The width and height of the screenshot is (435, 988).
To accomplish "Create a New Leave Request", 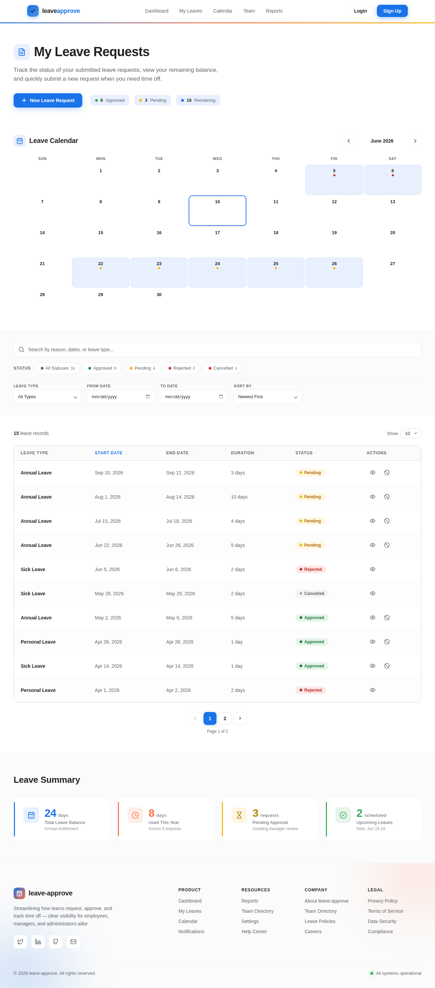I will tap(48, 100).
